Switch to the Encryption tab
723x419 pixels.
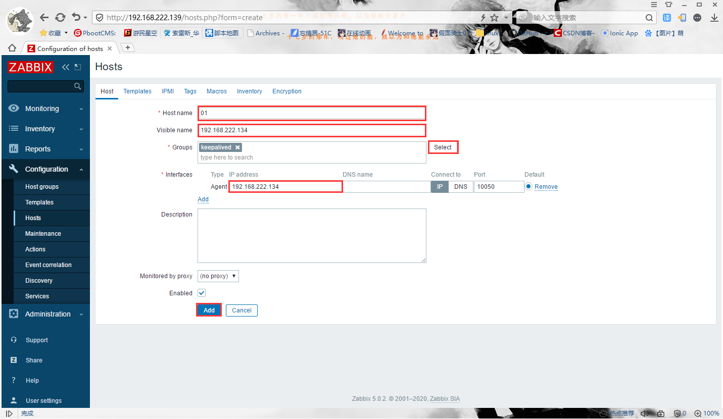tap(287, 91)
